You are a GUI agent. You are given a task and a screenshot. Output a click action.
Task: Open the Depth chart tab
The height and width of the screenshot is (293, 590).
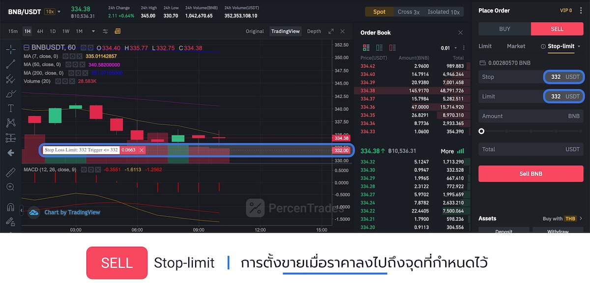pyautogui.click(x=314, y=31)
